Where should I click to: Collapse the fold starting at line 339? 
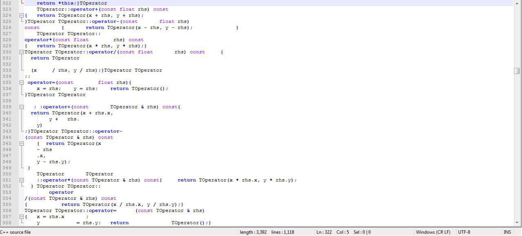22,107
